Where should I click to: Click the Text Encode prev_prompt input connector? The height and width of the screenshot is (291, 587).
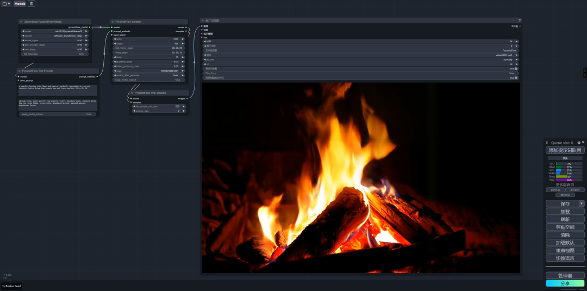tap(18, 80)
